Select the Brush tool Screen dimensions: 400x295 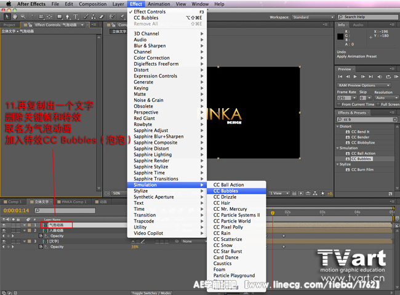pyautogui.click(x=86, y=17)
